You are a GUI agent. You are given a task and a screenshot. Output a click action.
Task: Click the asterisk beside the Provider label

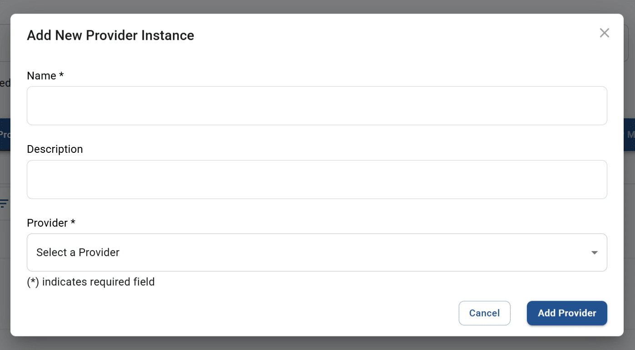click(x=73, y=223)
